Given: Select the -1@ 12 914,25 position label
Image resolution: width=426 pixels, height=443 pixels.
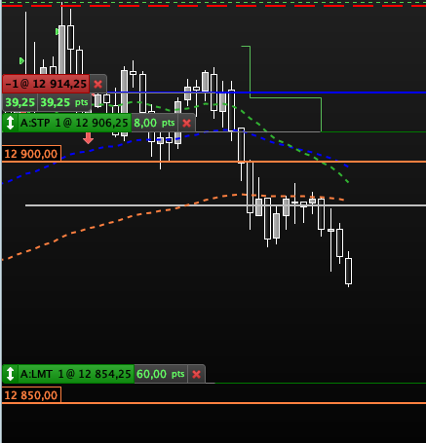Looking at the screenshot, I should [46, 84].
